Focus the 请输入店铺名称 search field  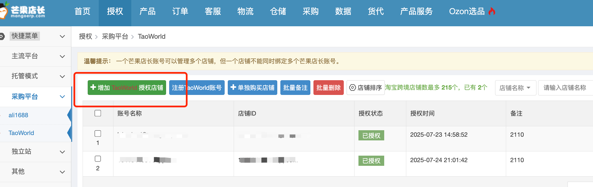pyautogui.click(x=565, y=88)
